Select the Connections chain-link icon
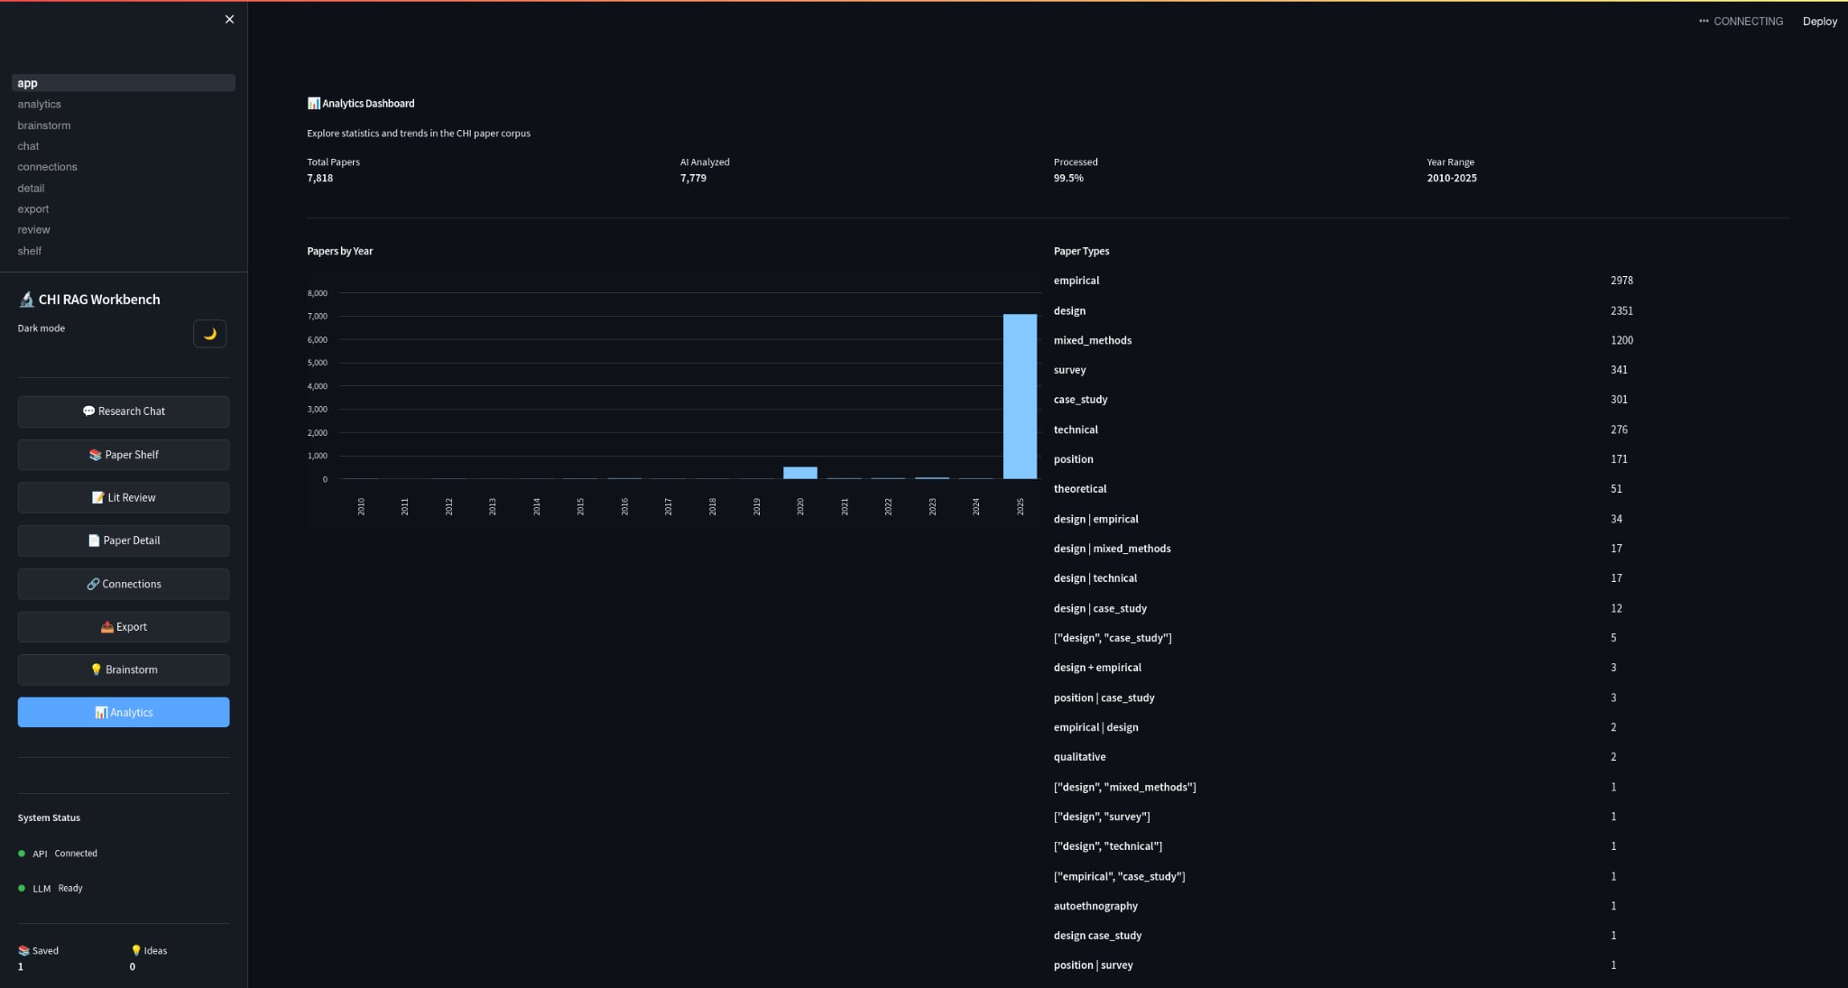Image resolution: width=1848 pixels, height=988 pixels. pyautogui.click(x=94, y=583)
